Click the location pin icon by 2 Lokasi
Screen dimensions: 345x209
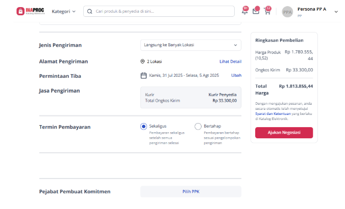coord(142,62)
